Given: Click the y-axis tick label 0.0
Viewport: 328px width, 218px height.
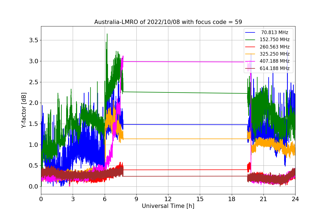Looking at the screenshot, I should (34, 187).
